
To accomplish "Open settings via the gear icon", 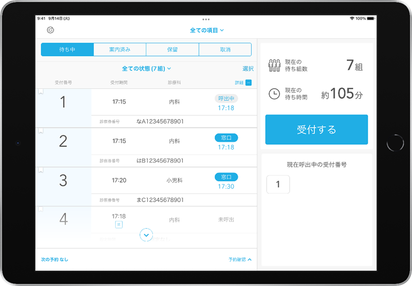I will click(50, 30).
